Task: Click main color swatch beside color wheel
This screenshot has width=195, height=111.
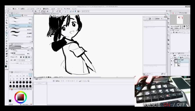Action: coord(10,101)
